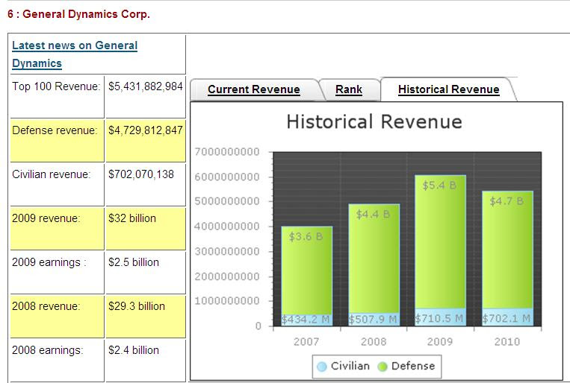Click the 2009 civilian segment $710.5 M
Image resolution: width=570 pixels, height=383 pixels.
coord(440,317)
